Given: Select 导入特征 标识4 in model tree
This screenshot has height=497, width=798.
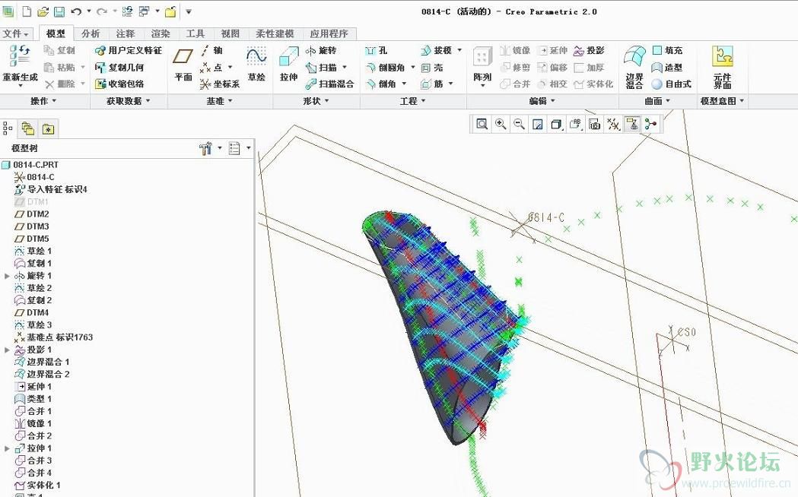Looking at the screenshot, I should click(x=50, y=189).
